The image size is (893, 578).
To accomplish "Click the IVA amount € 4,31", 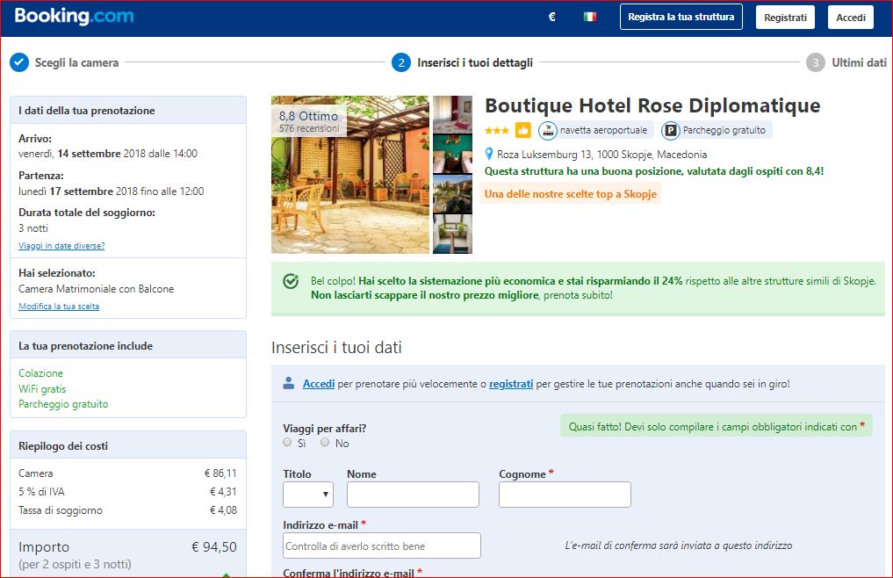I will (223, 491).
